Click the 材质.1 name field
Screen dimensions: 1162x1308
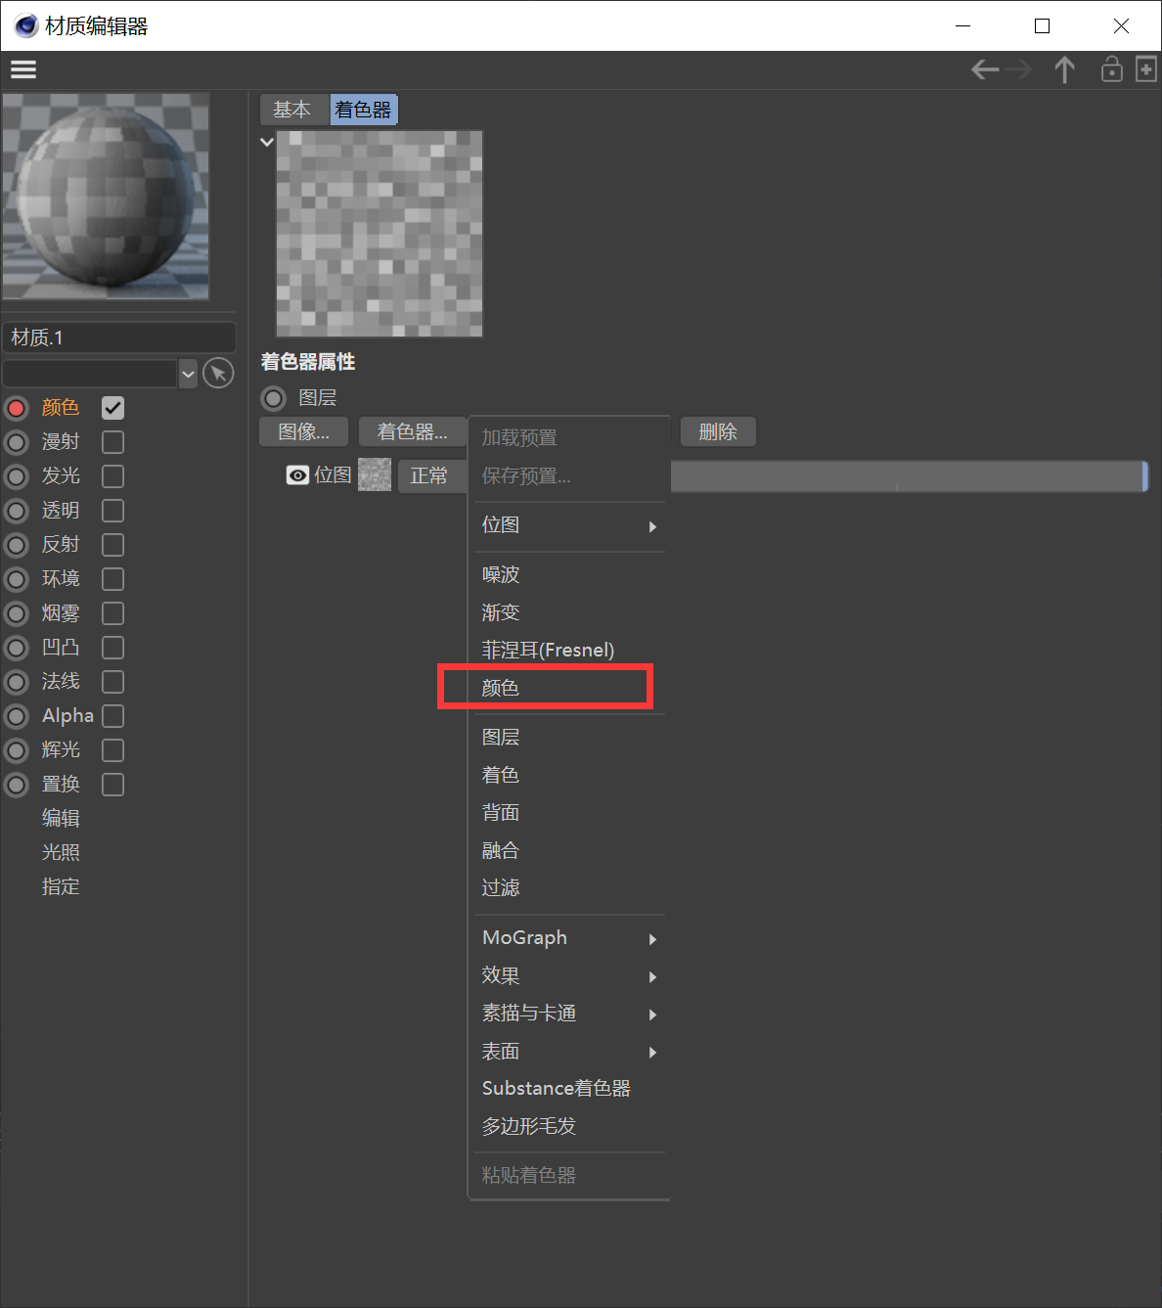pyautogui.click(x=119, y=338)
